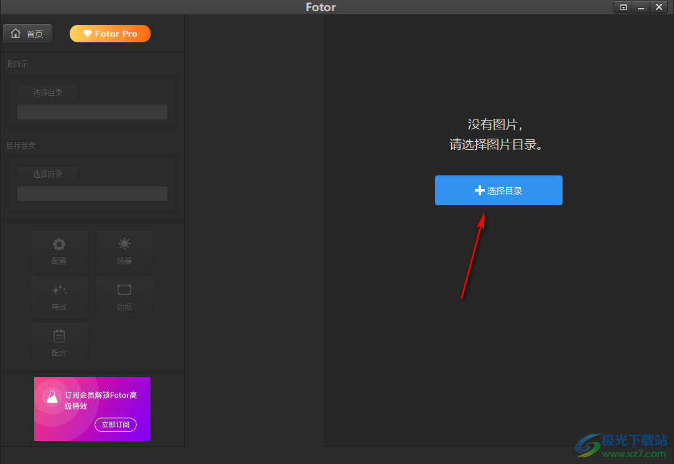Open Fotor Pro upgrade

(110, 34)
